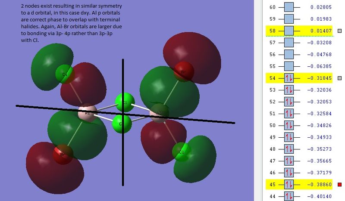Pick the top-left terminal Cl atom
345x201 pixels.
point(65,74)
